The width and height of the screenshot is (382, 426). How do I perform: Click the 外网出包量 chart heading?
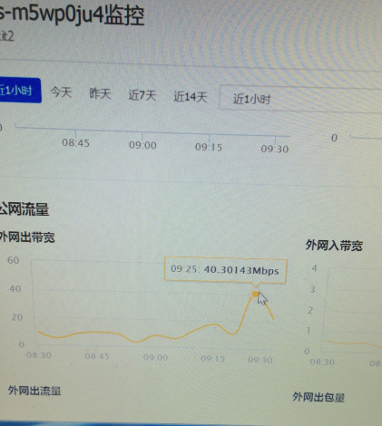pyautogui.click(x=318, y=397)
